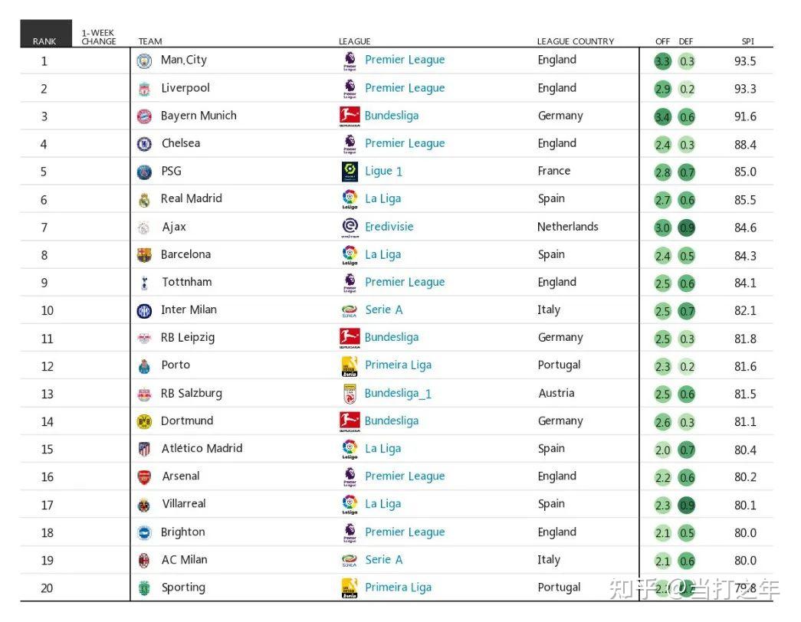Click Porto's Primeira Liga logo

(350, 366)
